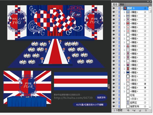Click the 迎宾区 layer thumbnail
This screenshot has height=115, width=153.
(128, 103)
